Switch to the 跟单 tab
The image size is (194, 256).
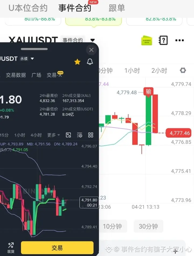click(x=117, y=8)
